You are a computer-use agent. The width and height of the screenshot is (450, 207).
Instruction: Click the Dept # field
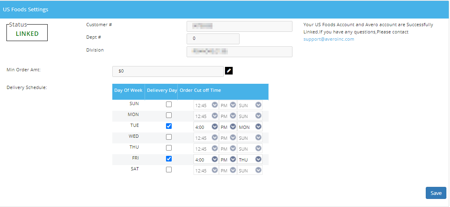coord(213,39)
